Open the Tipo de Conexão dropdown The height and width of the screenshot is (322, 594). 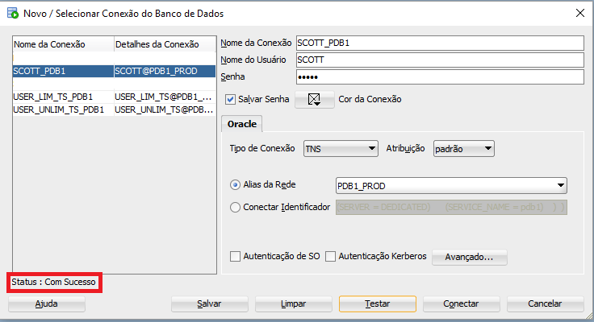[341, 148]
